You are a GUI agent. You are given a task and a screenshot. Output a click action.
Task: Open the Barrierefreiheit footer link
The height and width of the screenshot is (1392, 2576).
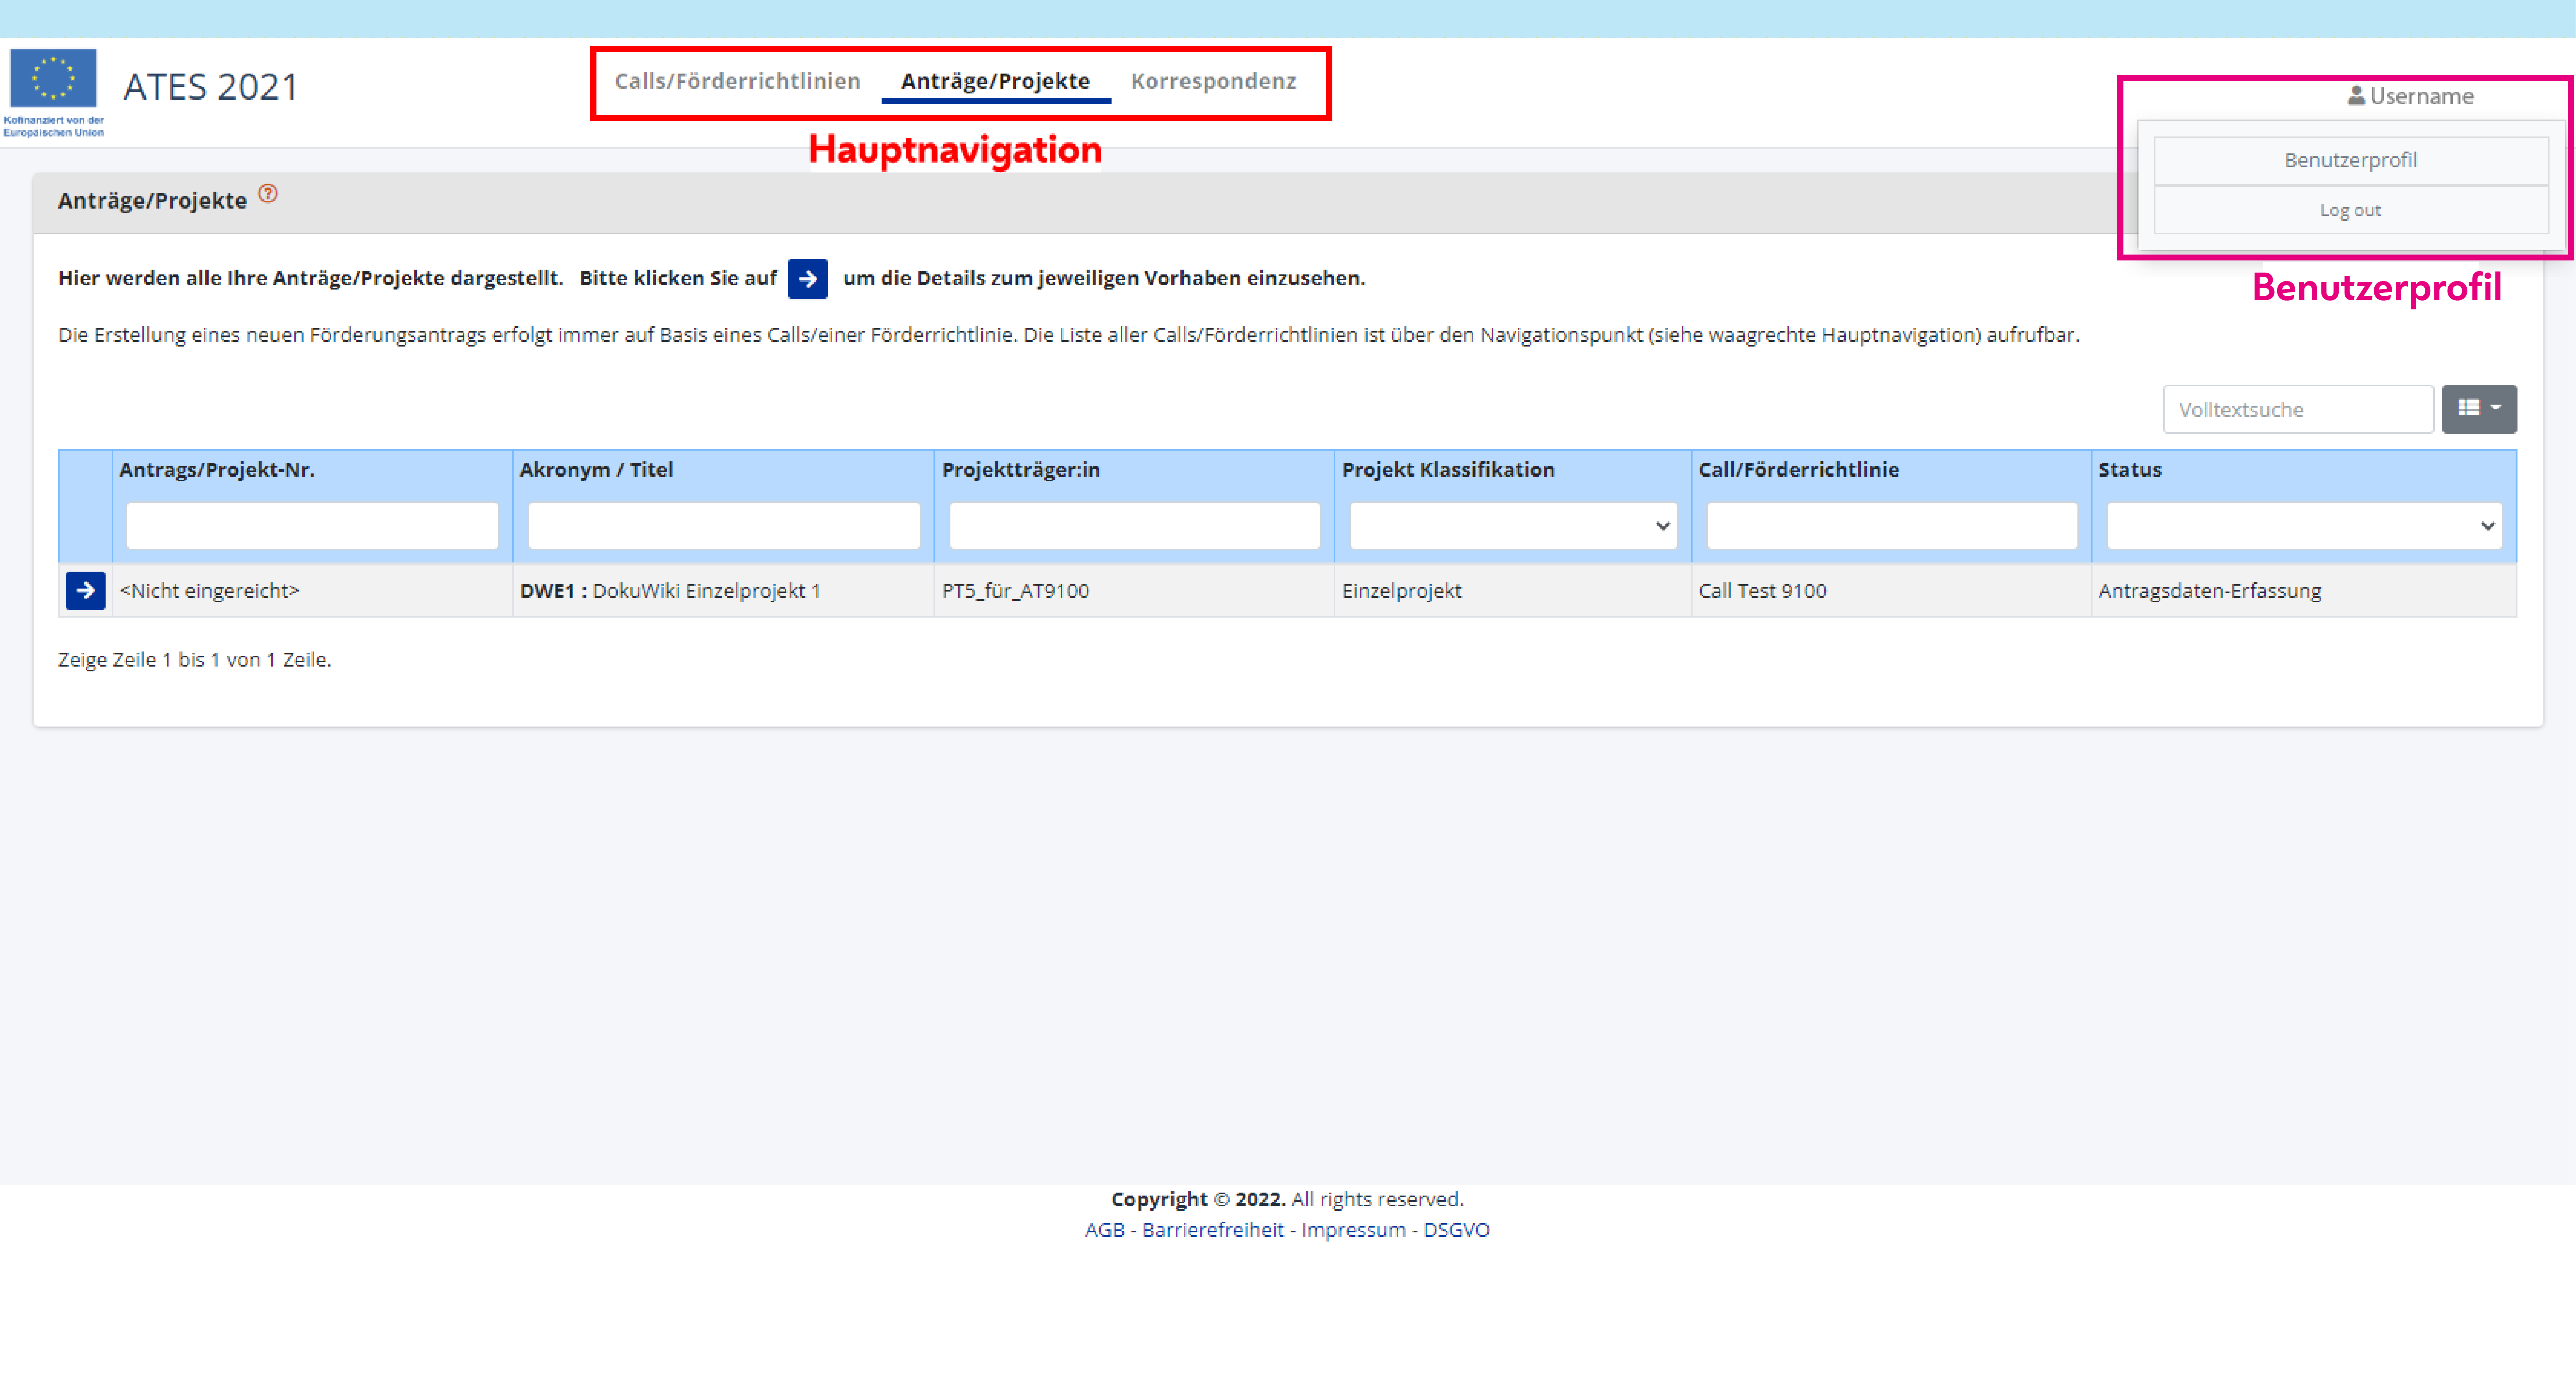1213,1230
